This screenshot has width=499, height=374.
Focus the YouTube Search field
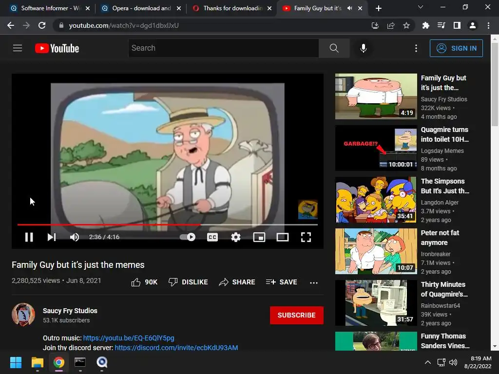pyautogui.click(x=223, y=48)
